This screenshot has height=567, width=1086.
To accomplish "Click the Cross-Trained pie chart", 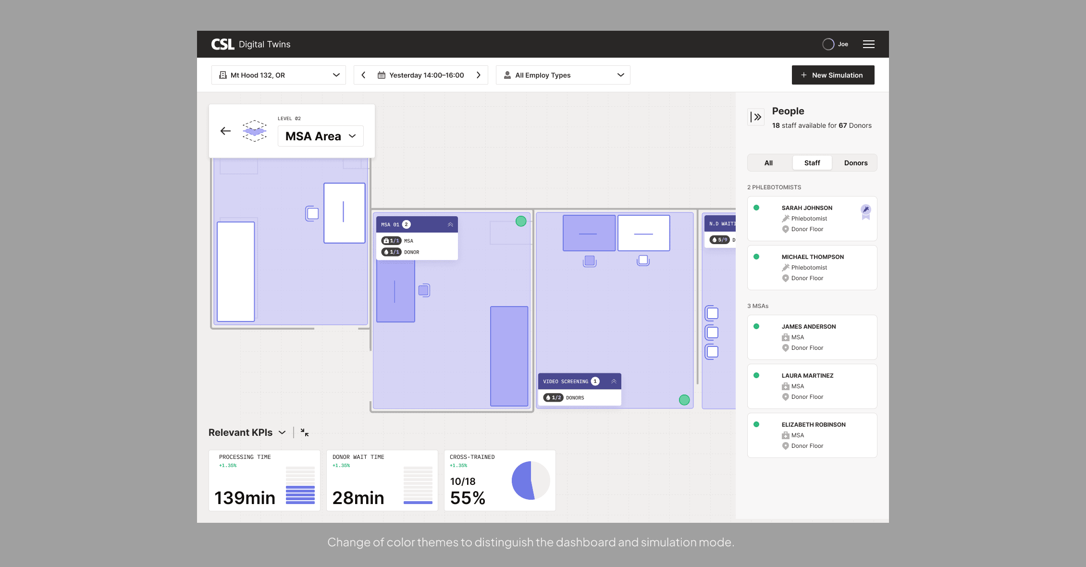I will coord(531,481).
